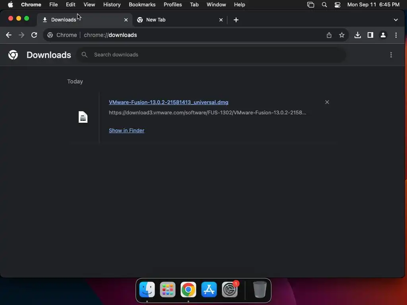This screenshot has height=305, width=407.
Task: Open a new tab with plus button
Action: coord(236,20)
